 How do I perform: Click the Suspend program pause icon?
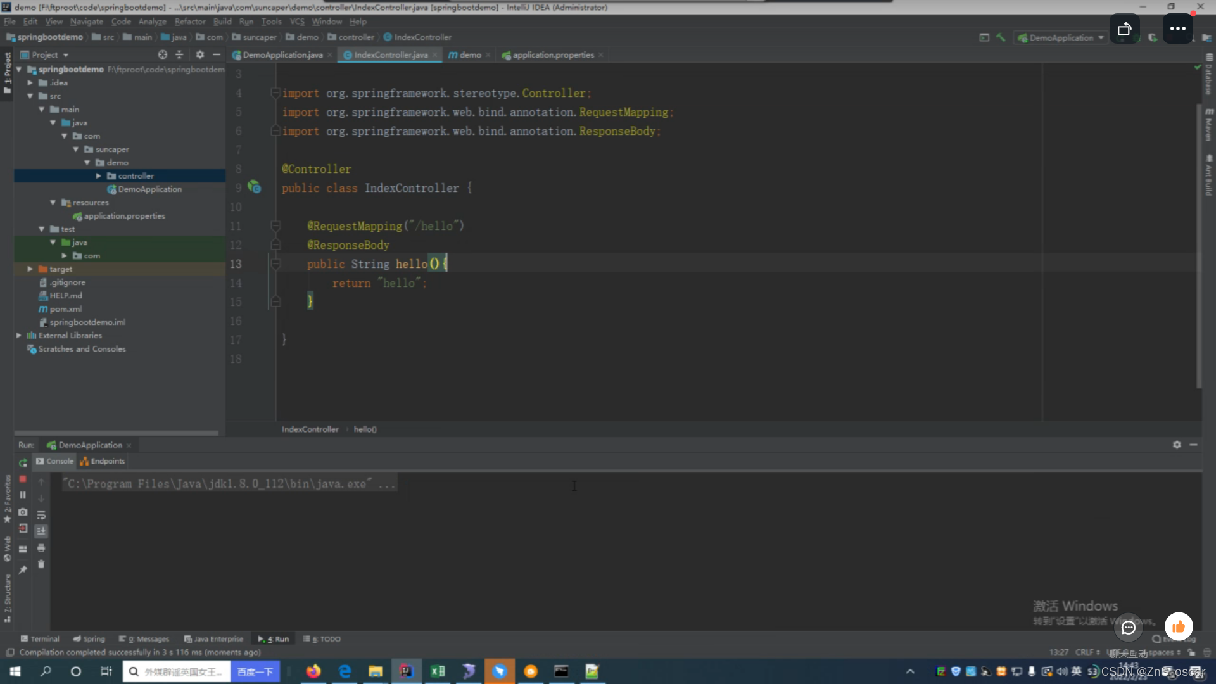coord(23,495)
